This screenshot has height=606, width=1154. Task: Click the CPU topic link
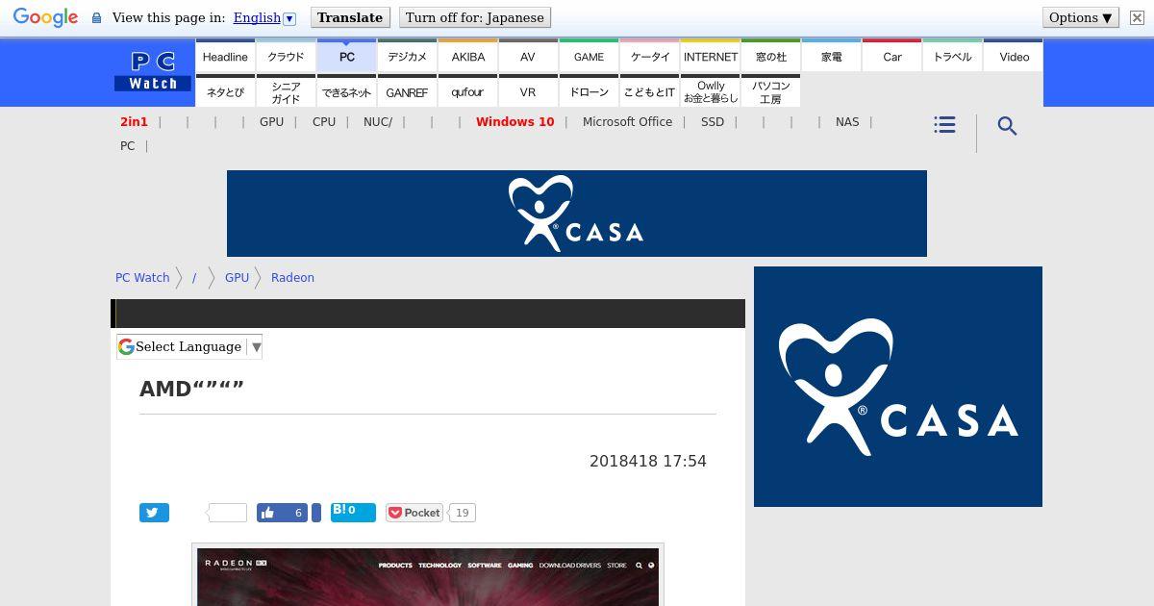click(x=324, y=122)
